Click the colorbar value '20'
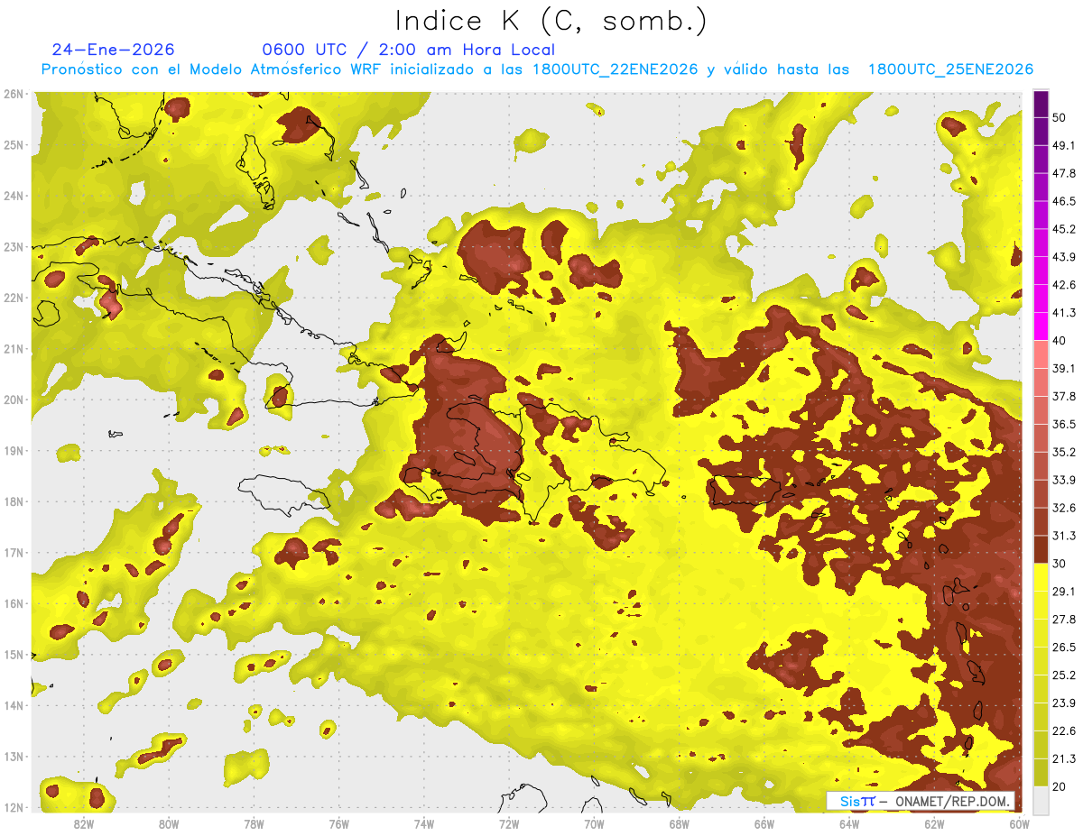The width and height of the screenshot is (1083, 836). [x=1060, y=787]
